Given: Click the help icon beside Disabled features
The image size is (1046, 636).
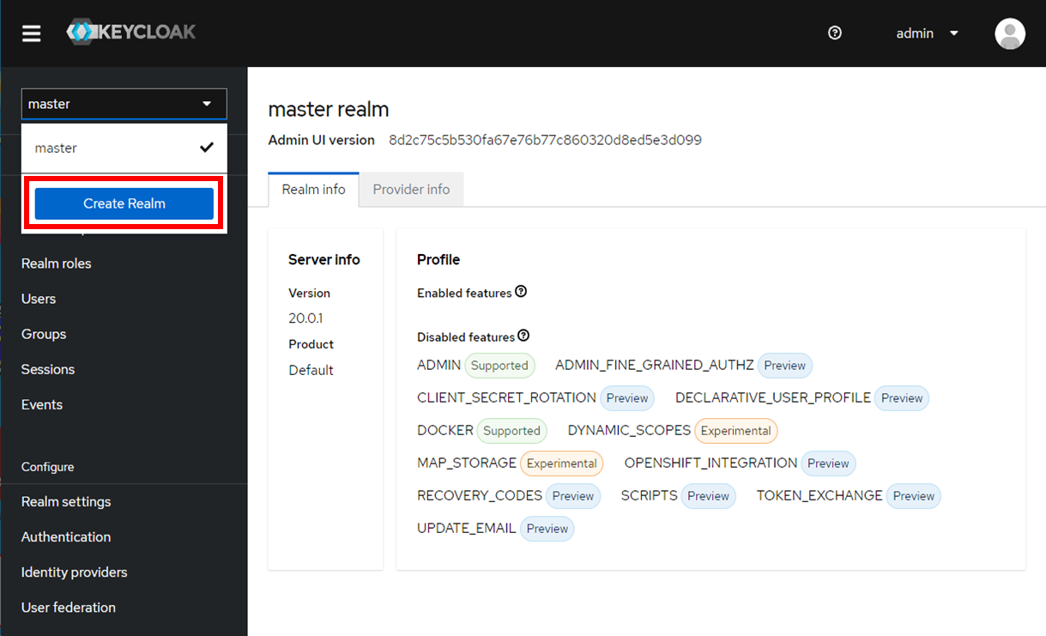Looking at the screenshot, I should click(523, 336).
